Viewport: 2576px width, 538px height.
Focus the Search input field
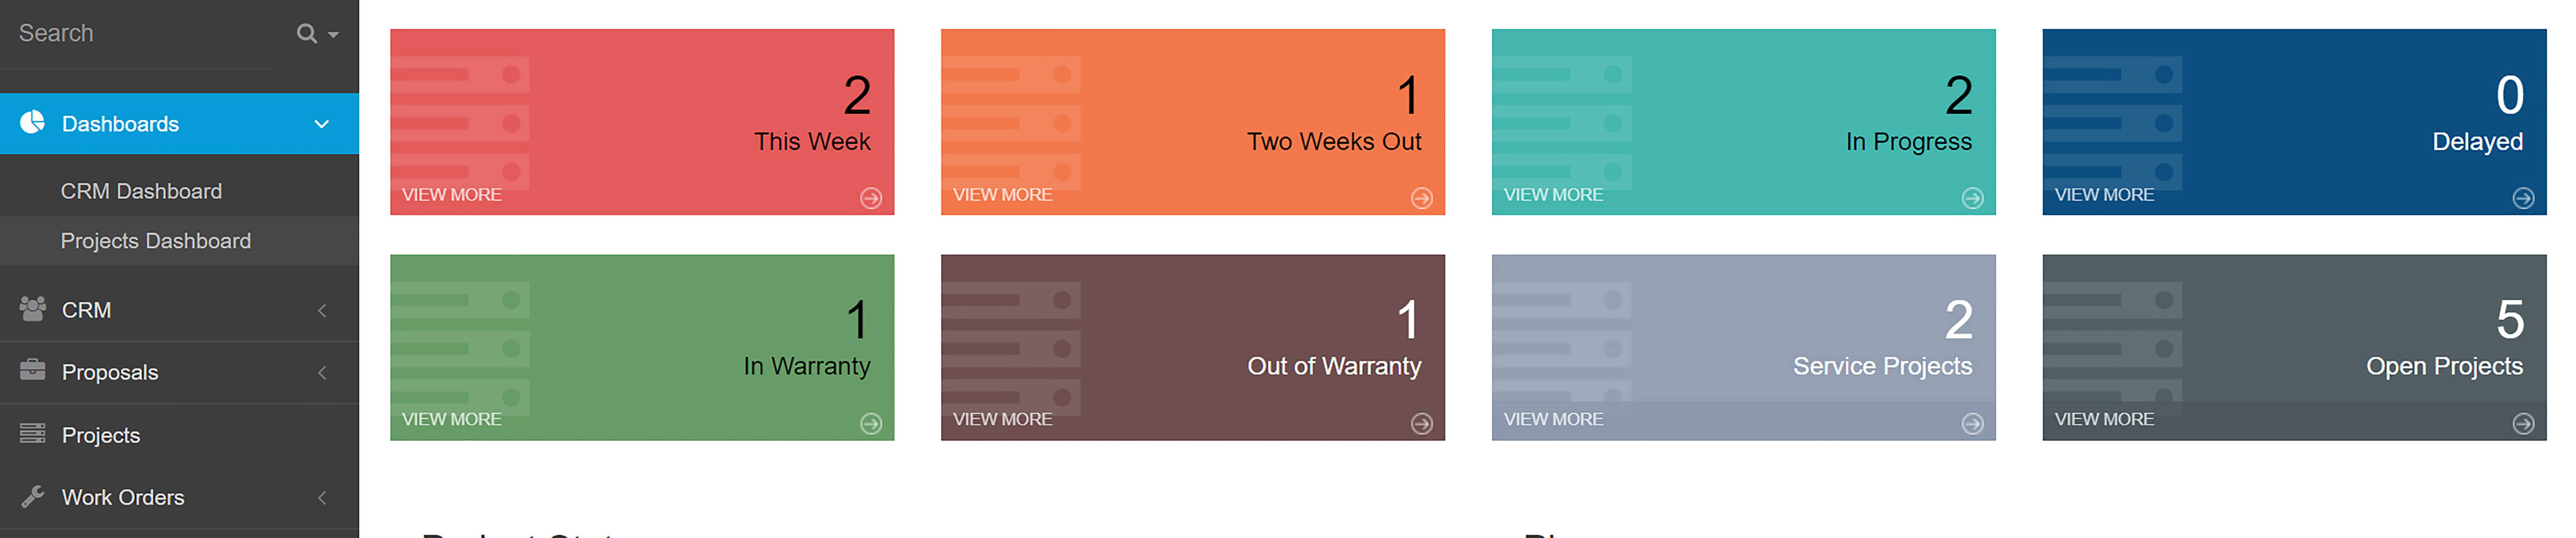click(138, 34)
